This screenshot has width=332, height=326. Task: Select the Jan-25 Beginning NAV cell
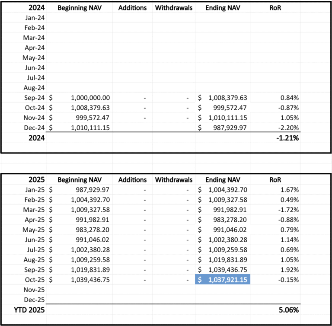click(x=79, y=190)
